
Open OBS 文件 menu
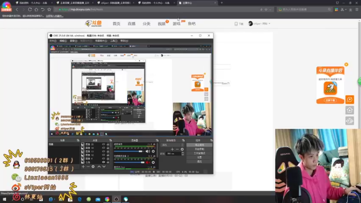[53, 41]
